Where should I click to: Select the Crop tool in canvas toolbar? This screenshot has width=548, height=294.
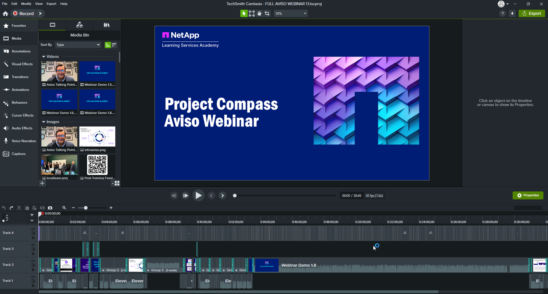[x=267, y=13]
